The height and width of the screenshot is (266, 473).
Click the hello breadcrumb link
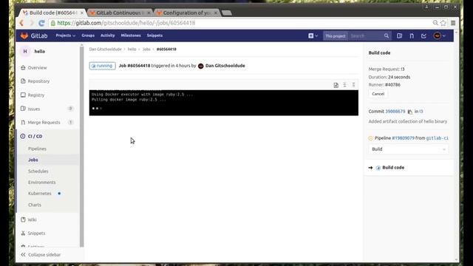tap(132, 50)
